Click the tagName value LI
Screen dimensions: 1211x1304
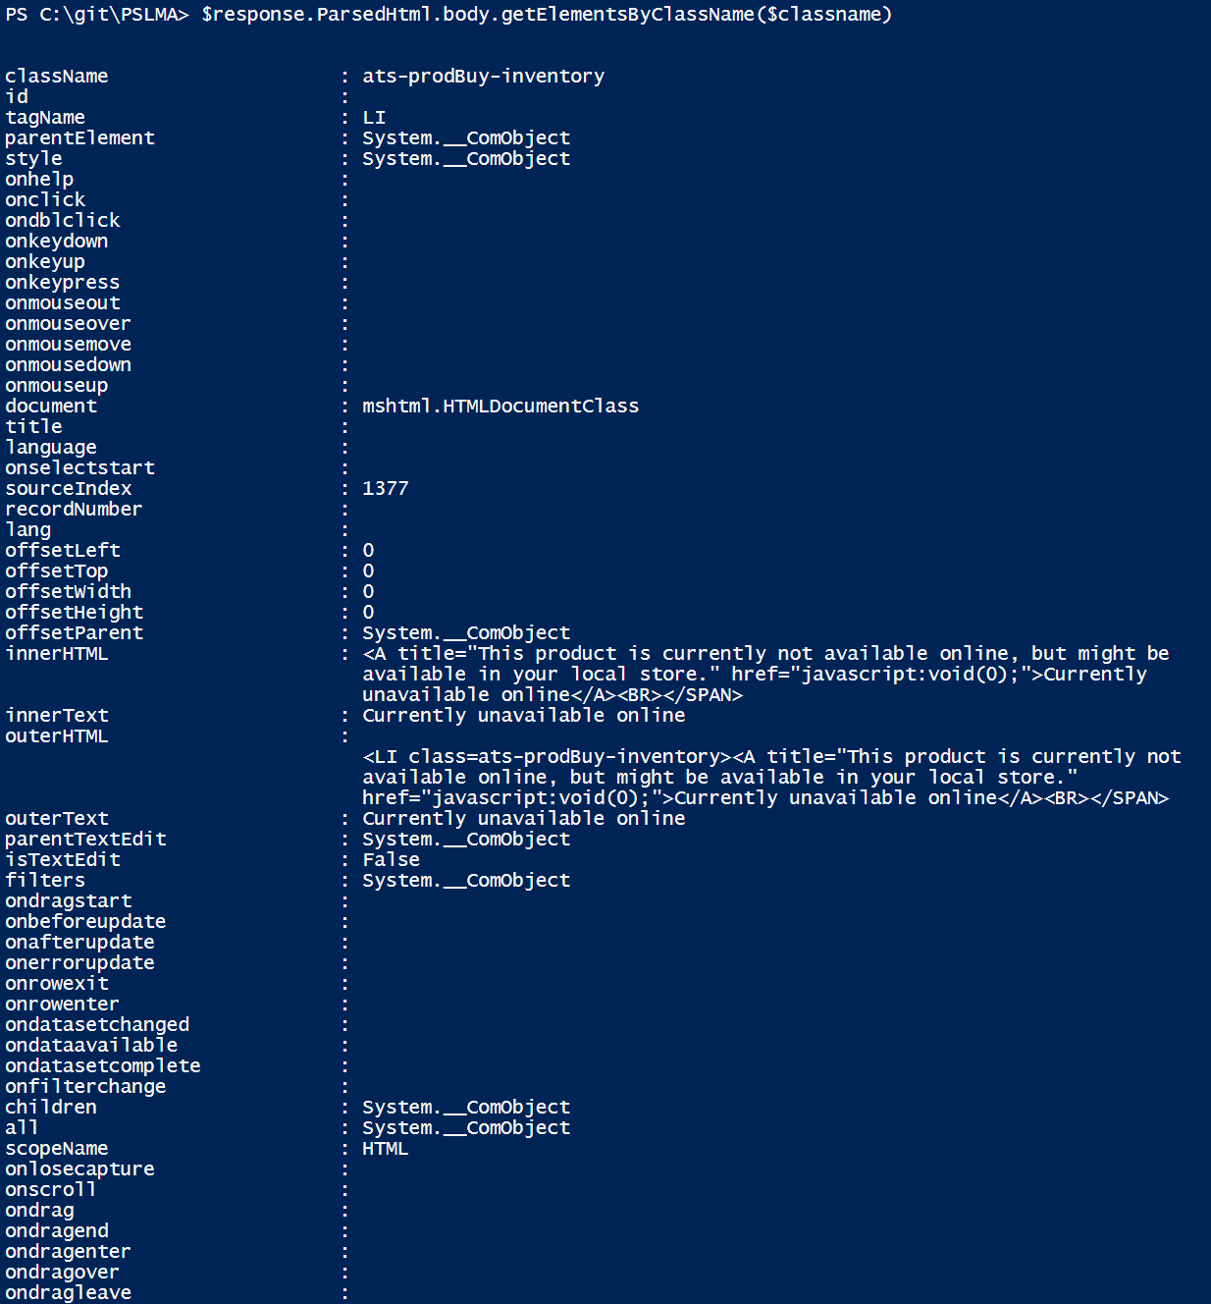point(374,118)
